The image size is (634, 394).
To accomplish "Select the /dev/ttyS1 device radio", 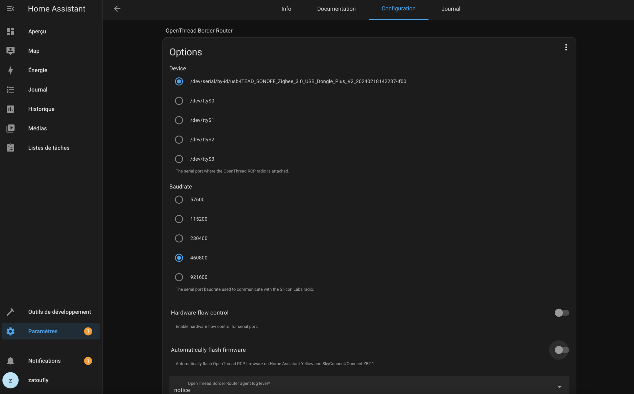I will [179, 120].
